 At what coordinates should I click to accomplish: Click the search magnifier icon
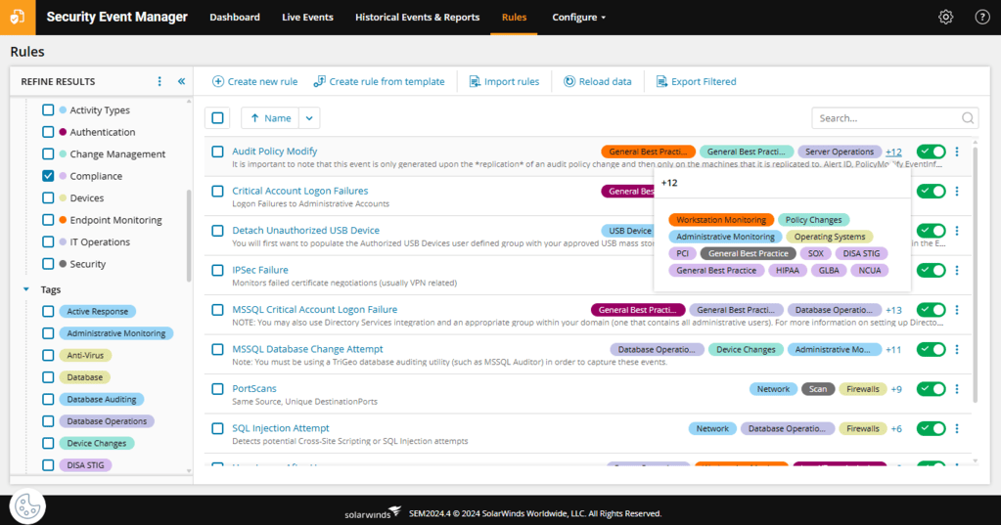pos(967,118)
